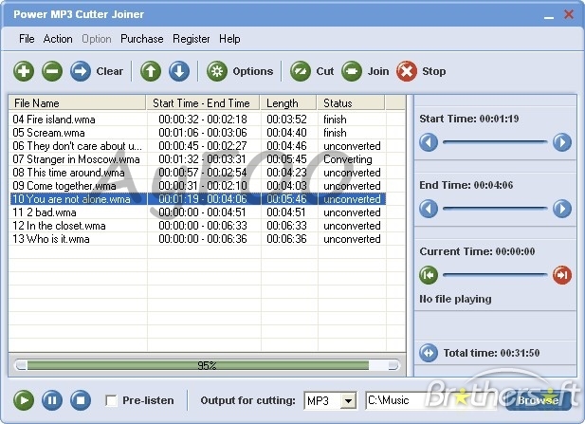This screenshot has width=585, height=424.
Task: Click the Stop text label
Action: (x=434, y=71)
